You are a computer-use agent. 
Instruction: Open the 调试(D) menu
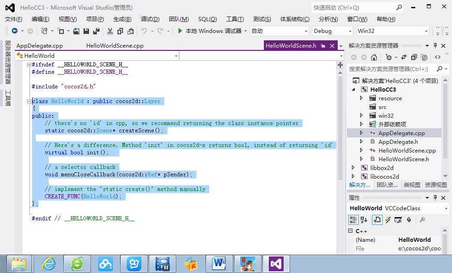tap(150, 19)
